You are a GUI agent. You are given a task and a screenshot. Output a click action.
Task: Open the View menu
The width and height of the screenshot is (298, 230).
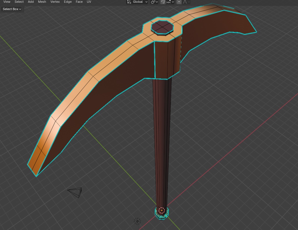point(6,2)
